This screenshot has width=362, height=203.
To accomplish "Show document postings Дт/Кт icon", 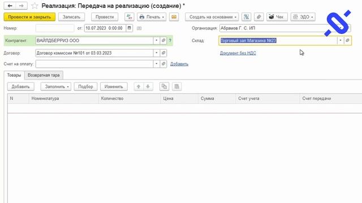I will coord(129,17).
